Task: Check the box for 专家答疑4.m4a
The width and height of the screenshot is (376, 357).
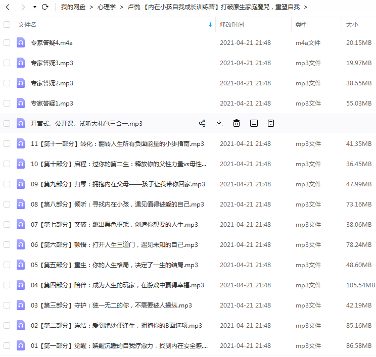Action: [7, 42]
